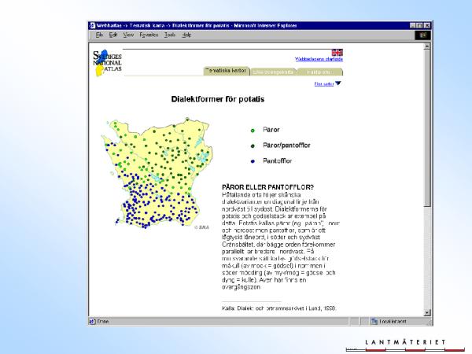Click the page icon in the title bar
This screenshot has width=472, height=354.
pyautogui.click(x=93, y=26)
